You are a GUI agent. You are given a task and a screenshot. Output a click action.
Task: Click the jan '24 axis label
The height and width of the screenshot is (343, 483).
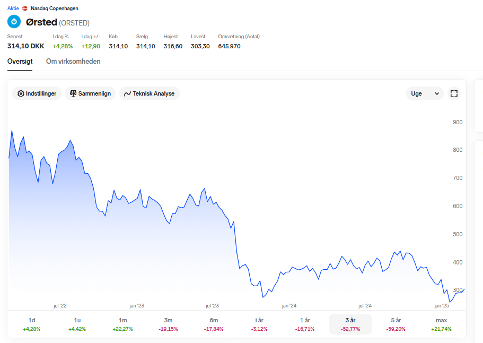click(x=289, y=306)
